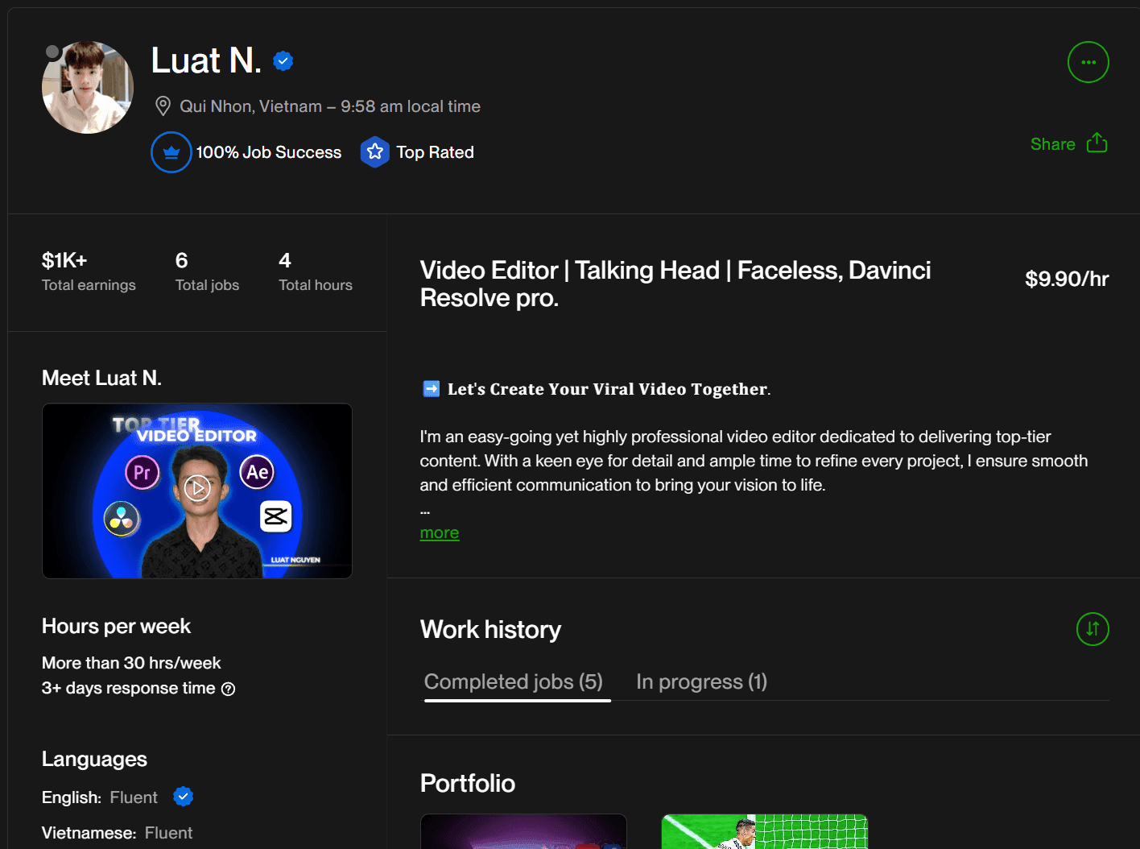The image size is (1140, 849).
Task: Click the response time help icon
Action: point(229,689)
